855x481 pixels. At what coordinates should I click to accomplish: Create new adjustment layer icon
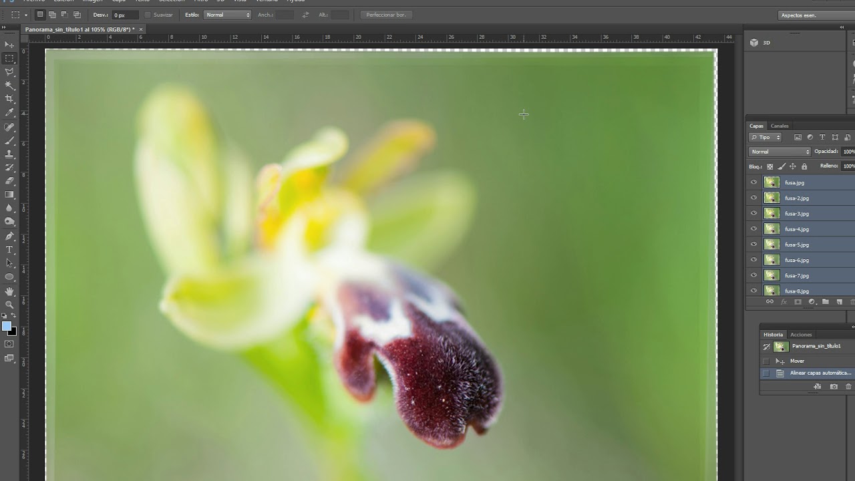(x=812, y=302)
